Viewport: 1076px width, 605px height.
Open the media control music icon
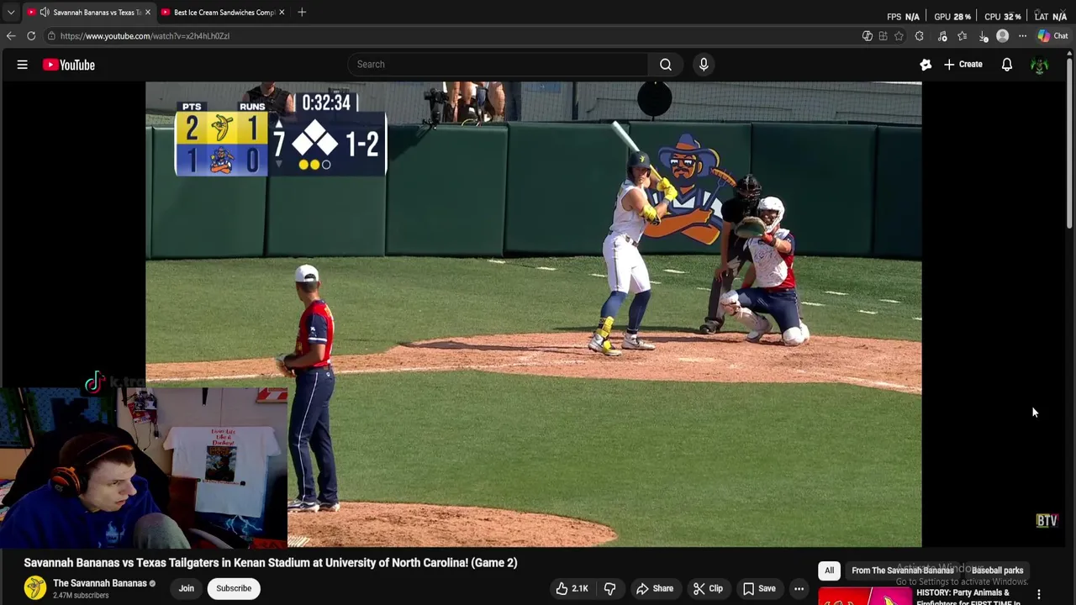(942, 36)
